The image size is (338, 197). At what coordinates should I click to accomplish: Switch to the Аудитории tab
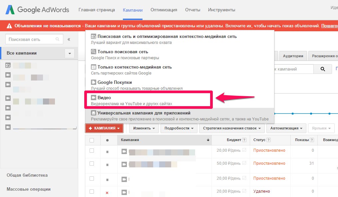coord(293,56)
